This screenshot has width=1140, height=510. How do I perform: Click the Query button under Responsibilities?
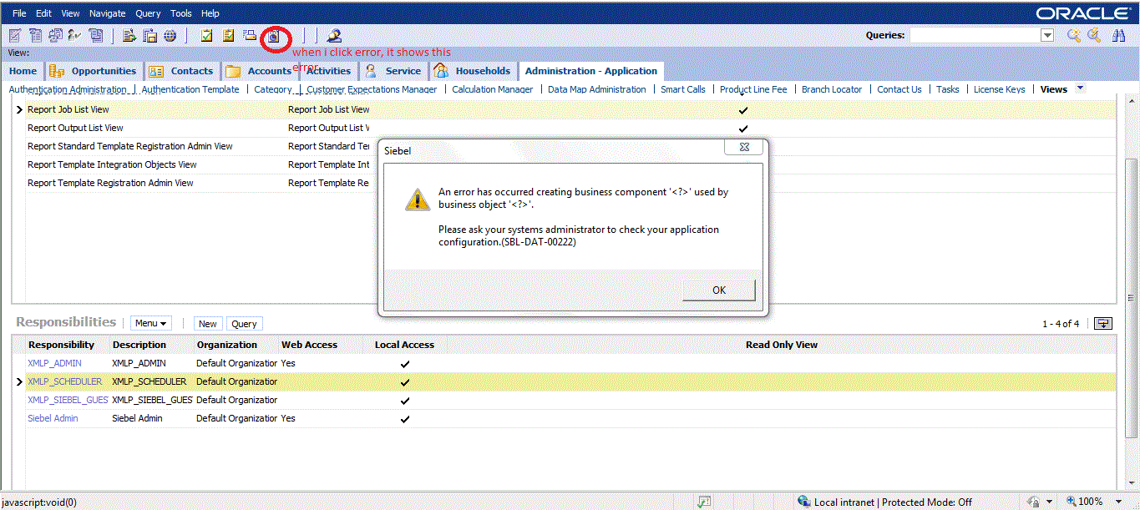click(244, 324)
